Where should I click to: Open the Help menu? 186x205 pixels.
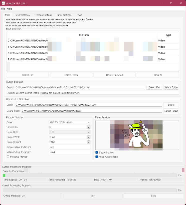[x=10, y=9]
